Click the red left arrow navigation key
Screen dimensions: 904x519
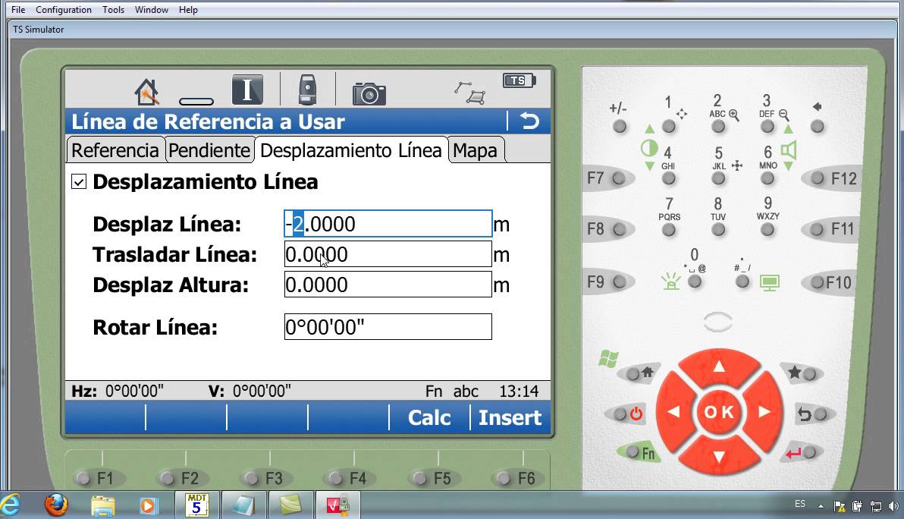(674, 412)
